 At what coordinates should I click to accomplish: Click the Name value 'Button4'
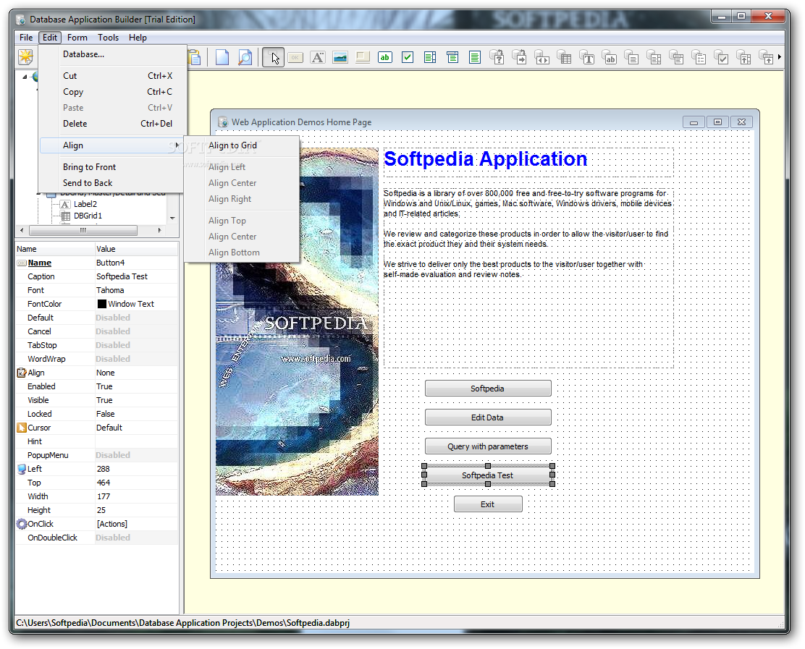(x=136, y=263)
